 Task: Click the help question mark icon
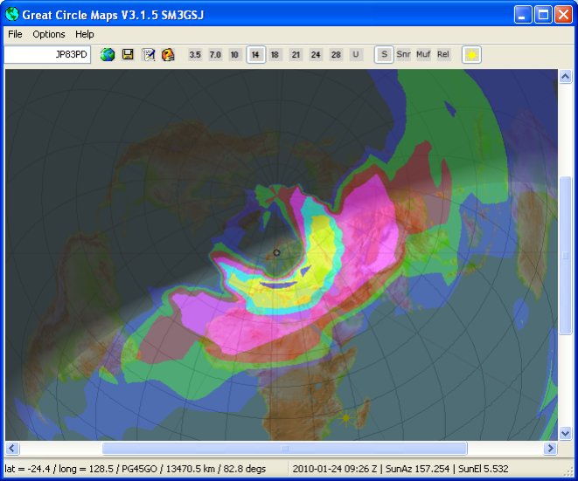point(168,55)
